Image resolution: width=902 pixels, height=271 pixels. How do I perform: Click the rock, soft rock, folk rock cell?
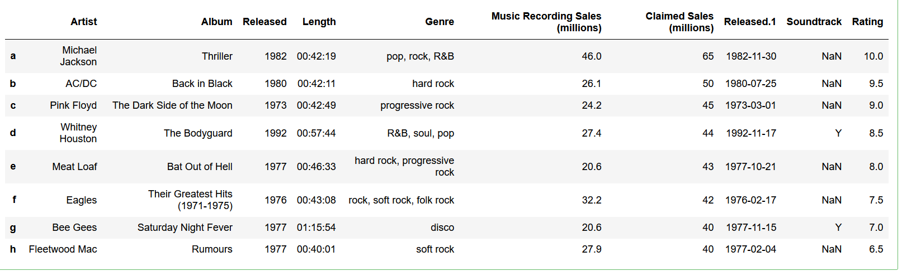pos(401,200)
